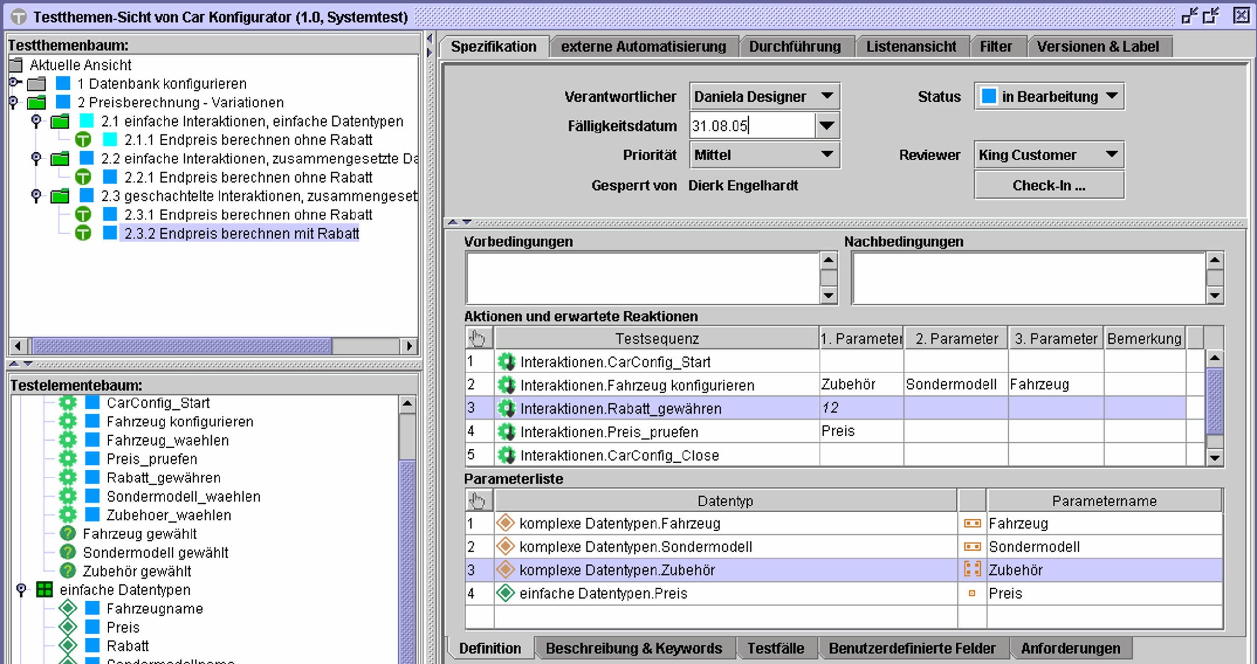Click the cyan status square of 2.1.1
The image size is (1257, 664).
[110, 140]
